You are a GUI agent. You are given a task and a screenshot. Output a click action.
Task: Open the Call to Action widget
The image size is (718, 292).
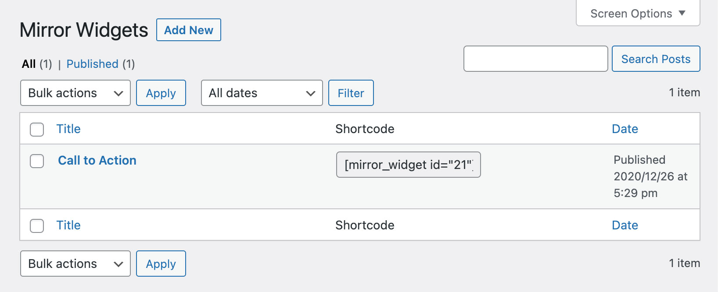(x=97, y=161)
